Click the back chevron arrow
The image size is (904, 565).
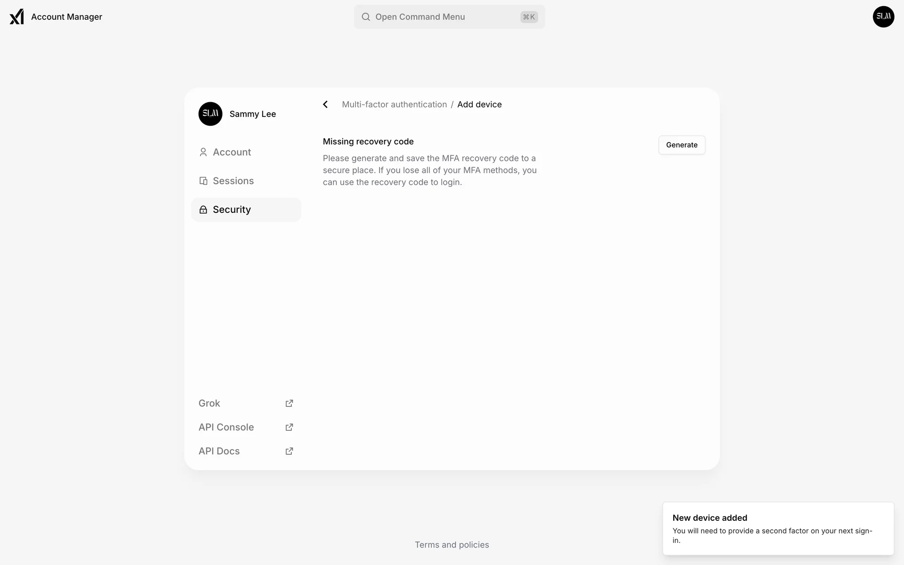(x=325, y=105)
